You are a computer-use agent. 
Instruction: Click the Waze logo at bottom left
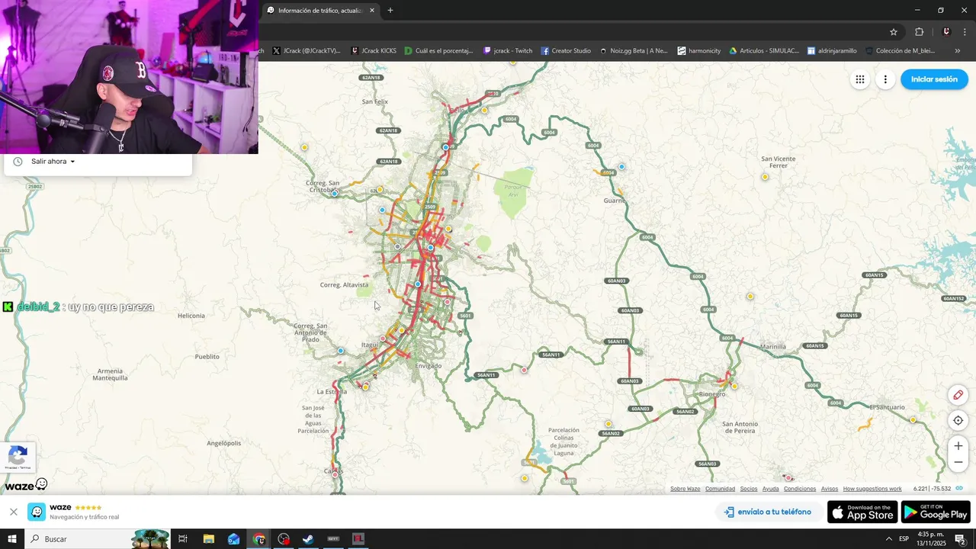[x=26, y=485]
